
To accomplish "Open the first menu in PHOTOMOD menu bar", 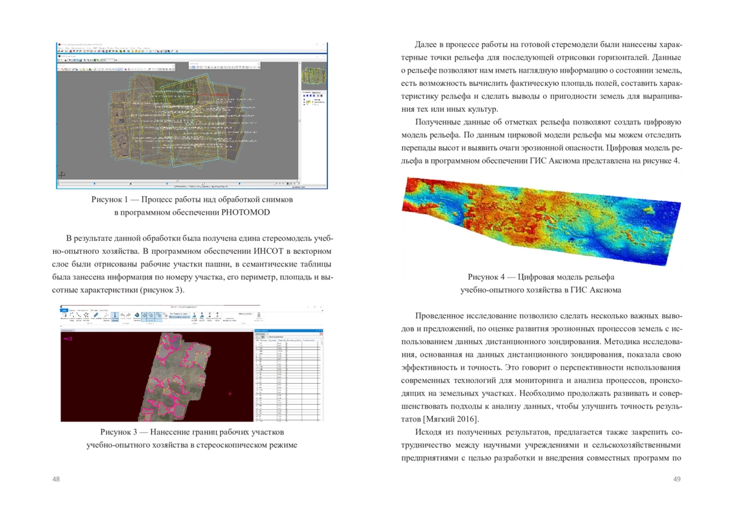I will coord(60,48).
